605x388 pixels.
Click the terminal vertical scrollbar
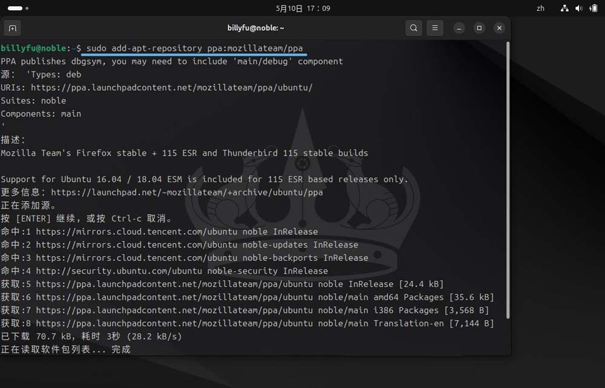coord(508,182)
